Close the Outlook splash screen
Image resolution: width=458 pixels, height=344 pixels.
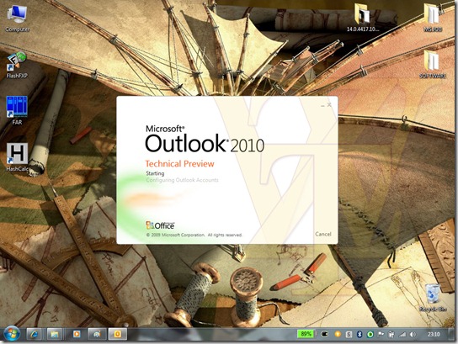[x=329, y=104]
